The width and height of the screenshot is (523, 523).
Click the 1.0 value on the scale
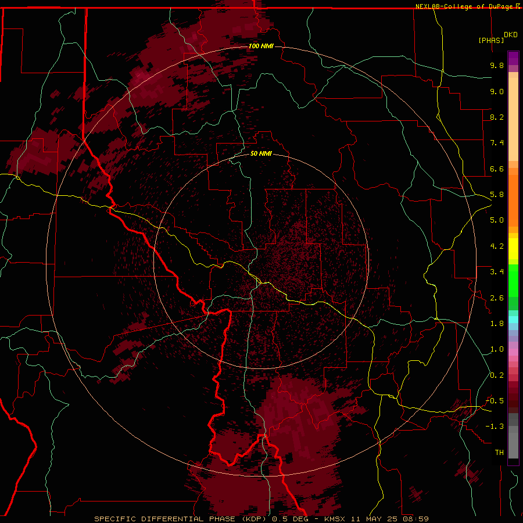(497, 349)
